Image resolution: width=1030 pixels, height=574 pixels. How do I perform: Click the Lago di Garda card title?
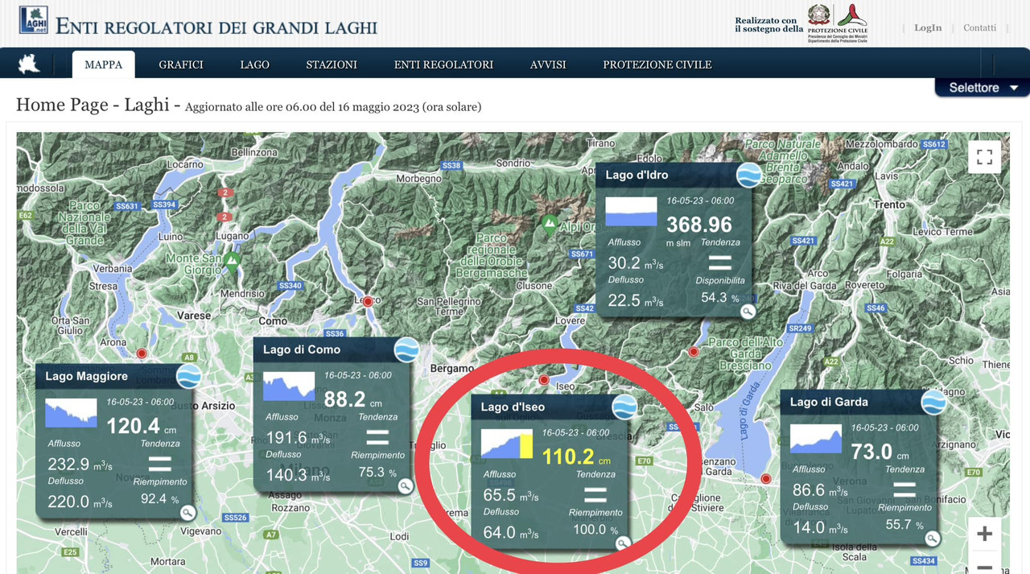pyautogui.click(x=829, y=402)
